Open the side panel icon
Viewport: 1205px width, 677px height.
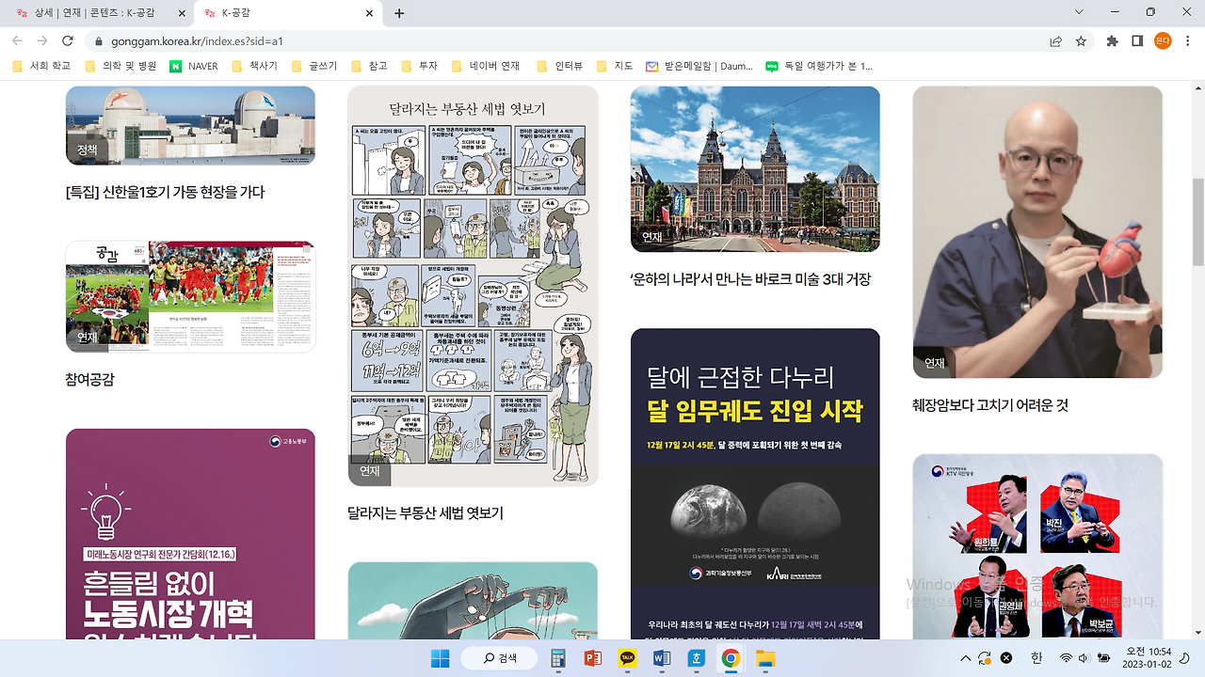1137,41
